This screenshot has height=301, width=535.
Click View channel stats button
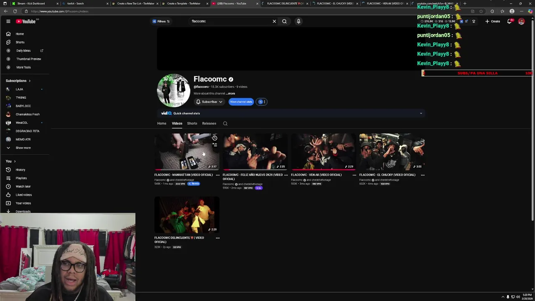pos(241,102)
